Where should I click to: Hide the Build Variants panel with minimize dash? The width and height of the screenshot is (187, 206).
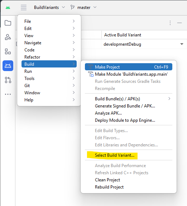tap(179, 23)
